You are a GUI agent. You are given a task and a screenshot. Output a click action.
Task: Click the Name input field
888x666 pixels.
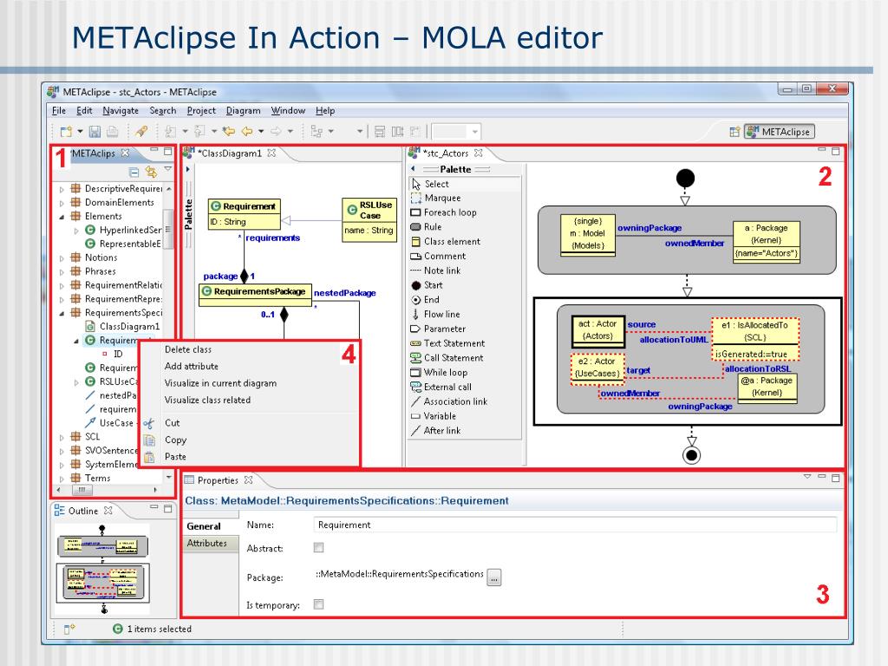575,525
